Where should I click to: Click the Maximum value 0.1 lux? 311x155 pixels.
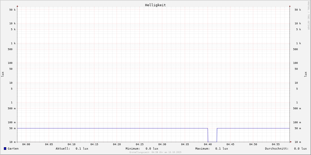coord(222,149)
